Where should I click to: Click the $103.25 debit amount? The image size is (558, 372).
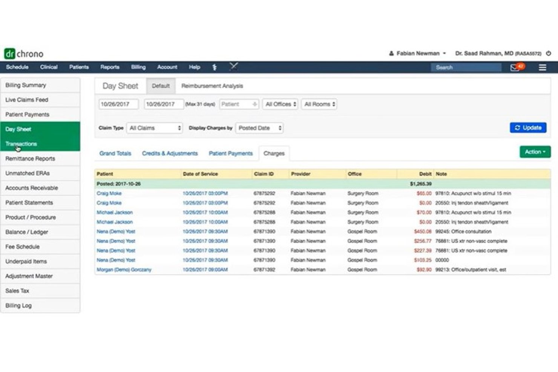tap(423, 260)
